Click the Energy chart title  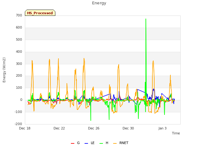99,3
